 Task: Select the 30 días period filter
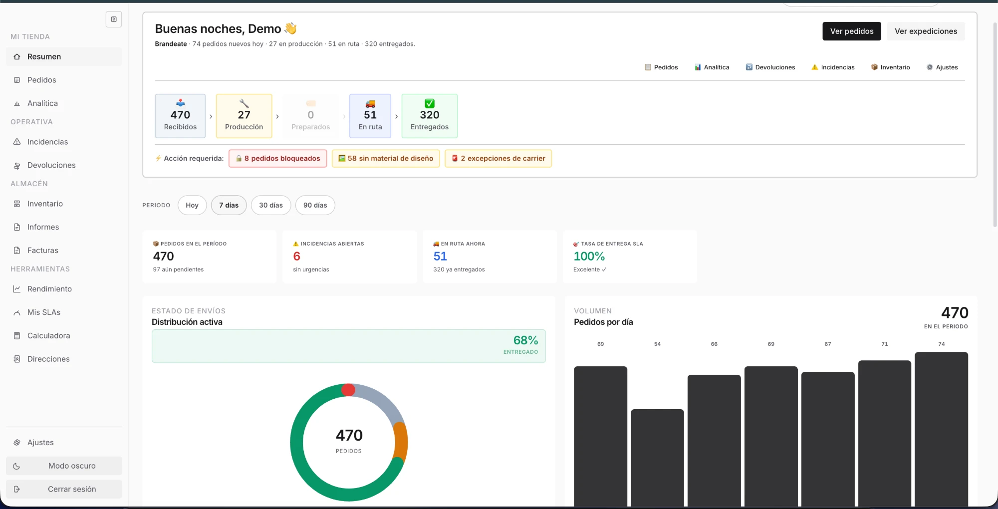(x=271, y=205)
